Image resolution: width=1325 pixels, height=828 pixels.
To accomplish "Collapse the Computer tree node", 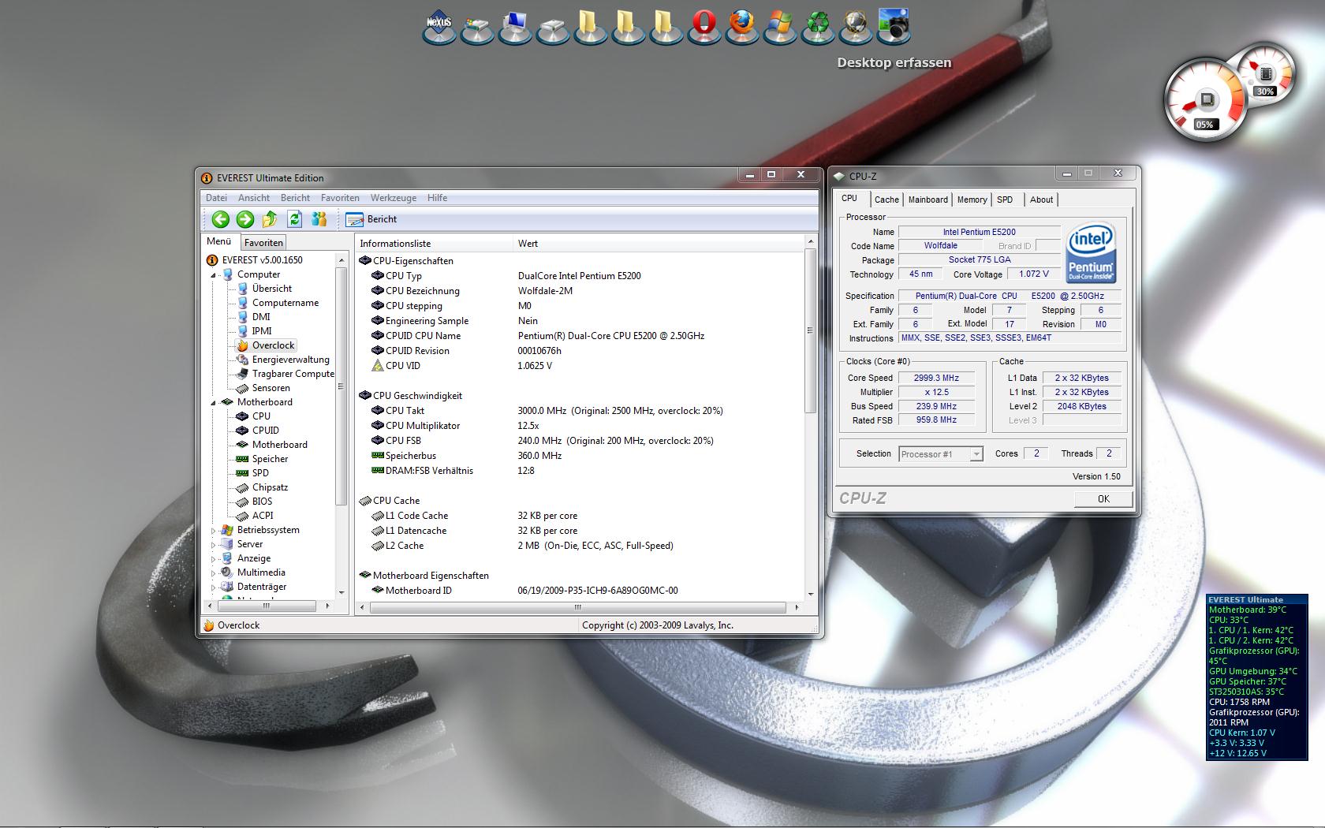I will click(x=213, y=275).
